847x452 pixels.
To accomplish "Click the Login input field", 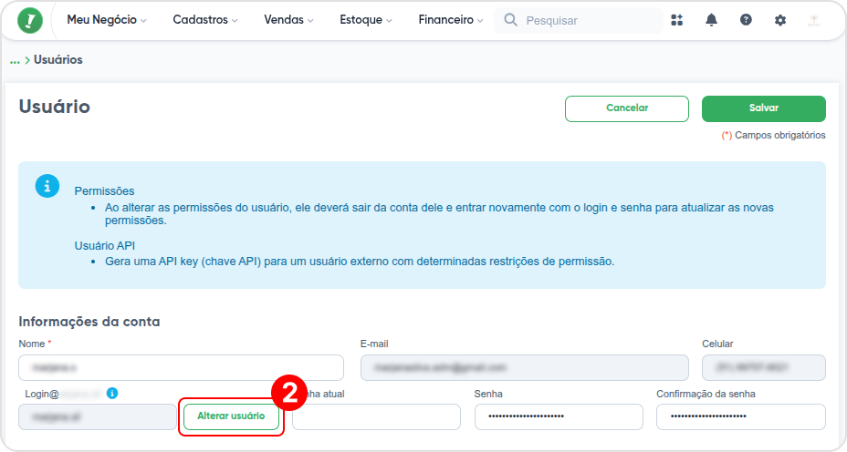I will [x=98, y=417].
